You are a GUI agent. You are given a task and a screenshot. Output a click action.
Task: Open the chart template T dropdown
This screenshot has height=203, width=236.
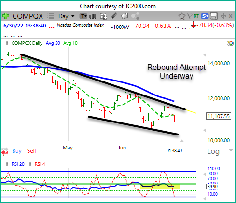point(83,16)
